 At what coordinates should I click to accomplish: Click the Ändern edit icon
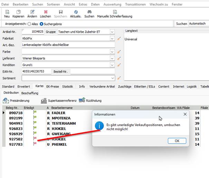point(32,12)
